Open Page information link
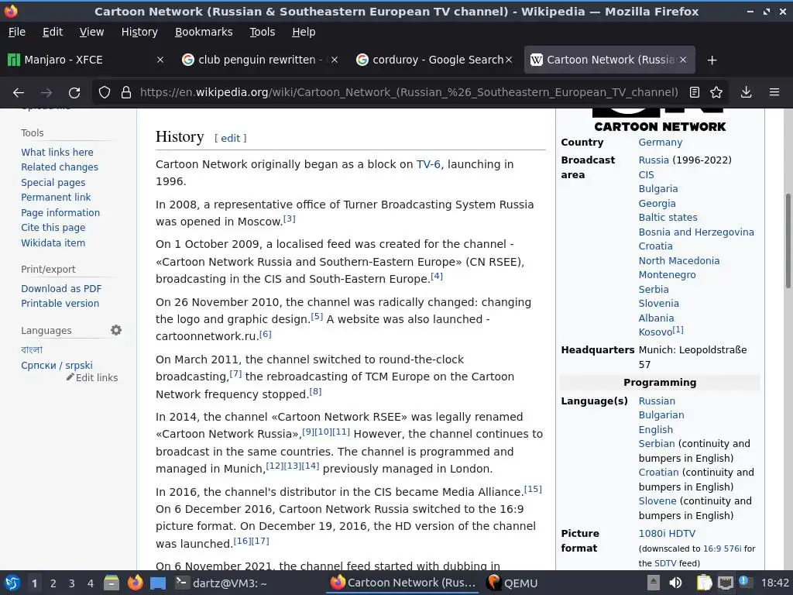Image resolution: width=793 pixels, height=595 pixels. pos(60,212)
